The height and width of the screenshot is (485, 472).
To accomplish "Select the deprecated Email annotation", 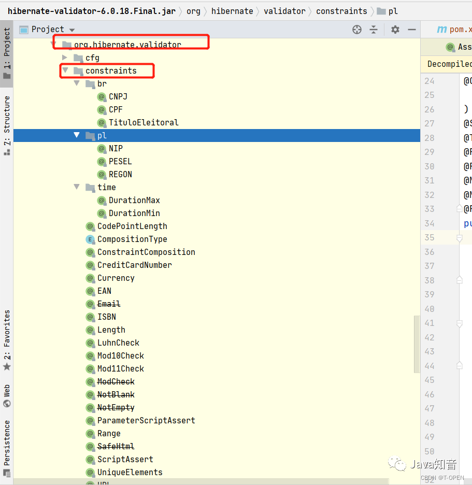I will [x=109, y=304].
